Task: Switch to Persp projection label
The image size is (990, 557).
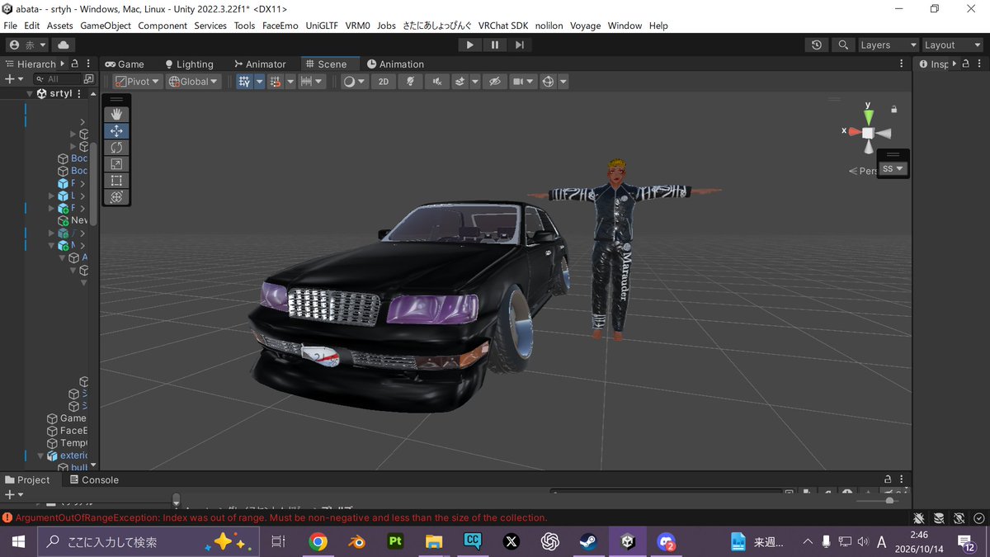Action: (x=863, y=171)
